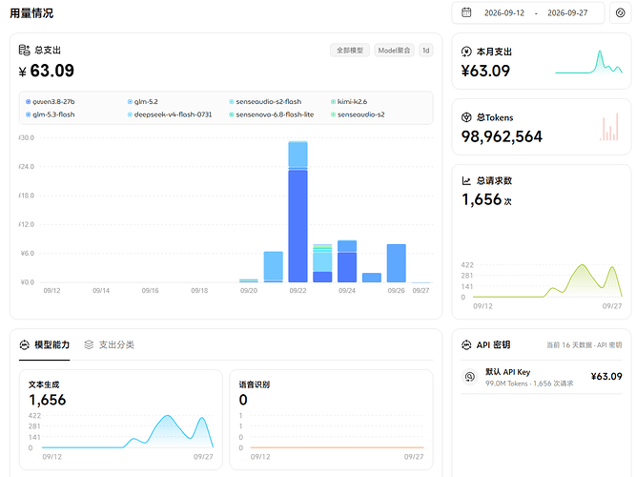Toggle qwen3.8-27b legend entry
The width and height of the screenshot is (636, 477).
click(x=51, y=101)
